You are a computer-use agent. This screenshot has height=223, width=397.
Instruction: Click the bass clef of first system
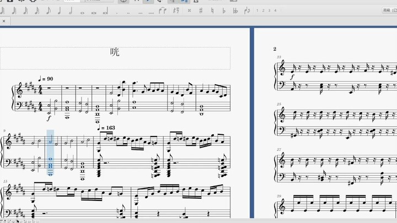(x=19, y=106)
